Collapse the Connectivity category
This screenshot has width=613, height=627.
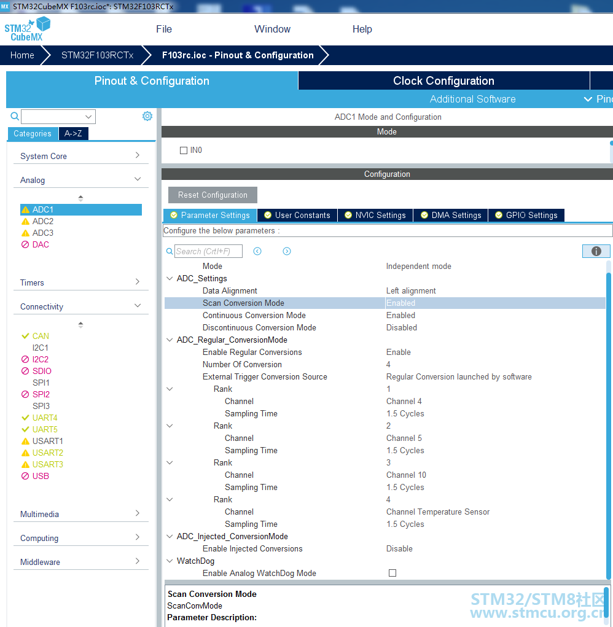[138, 305]
